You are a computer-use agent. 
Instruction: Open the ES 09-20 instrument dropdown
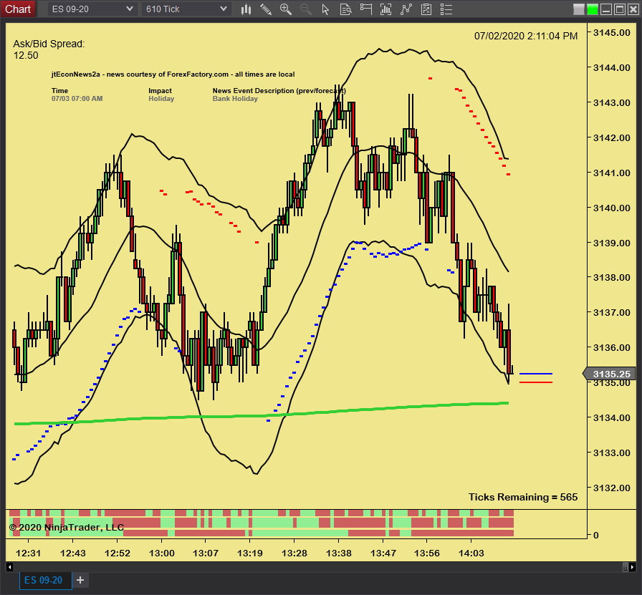[x=92, y=9]
